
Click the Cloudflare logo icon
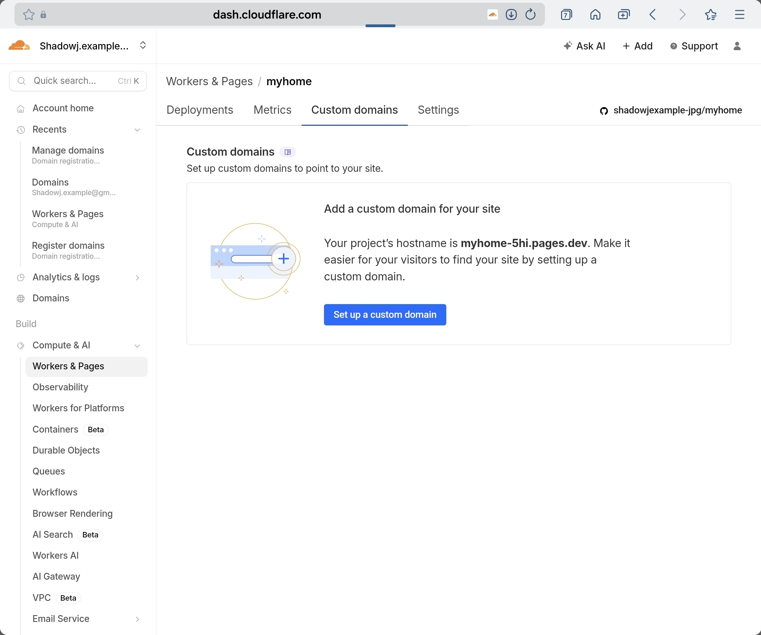19,46
